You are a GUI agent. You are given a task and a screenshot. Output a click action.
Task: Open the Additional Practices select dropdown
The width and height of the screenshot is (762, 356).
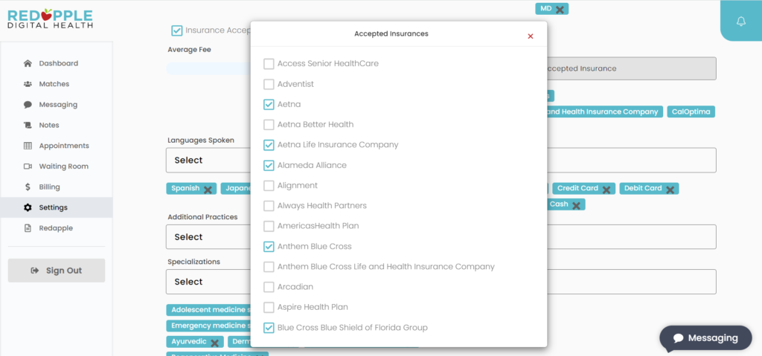208,237
